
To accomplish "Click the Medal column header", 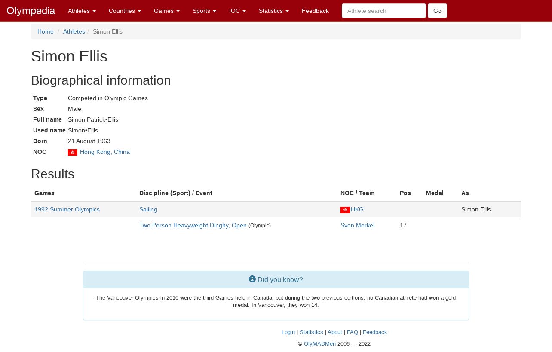I will [435, 193].
